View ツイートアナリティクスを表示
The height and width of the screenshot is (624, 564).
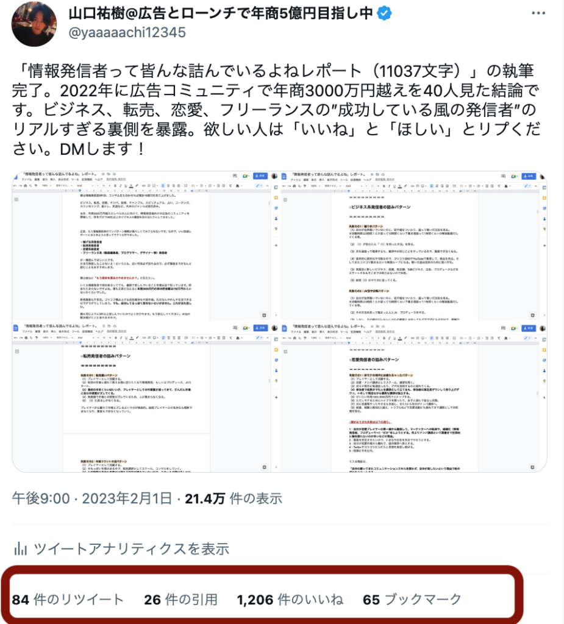click(x=131, y=549)
